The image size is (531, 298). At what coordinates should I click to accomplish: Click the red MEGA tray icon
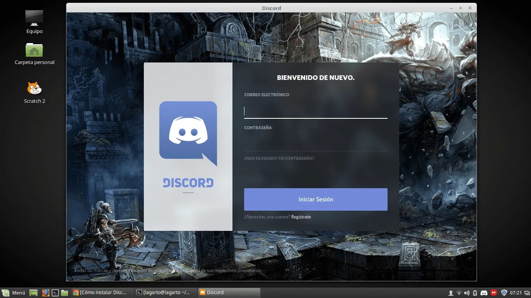[494, 293]
